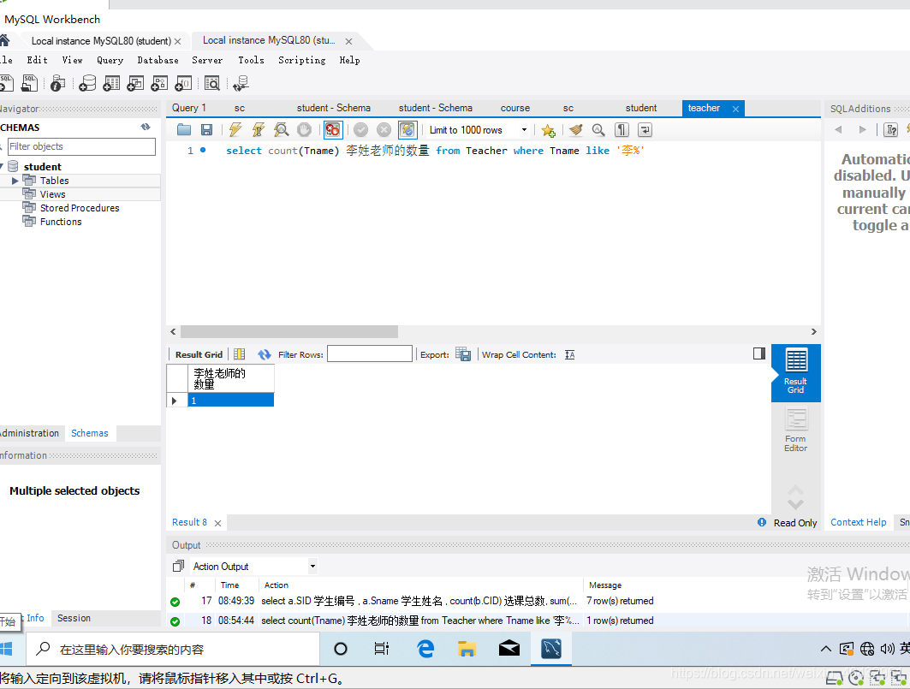Viewport: 910px width, 689px height.
Task: Click the Create new view icon in main toolbar
Action: click(135, 83)
